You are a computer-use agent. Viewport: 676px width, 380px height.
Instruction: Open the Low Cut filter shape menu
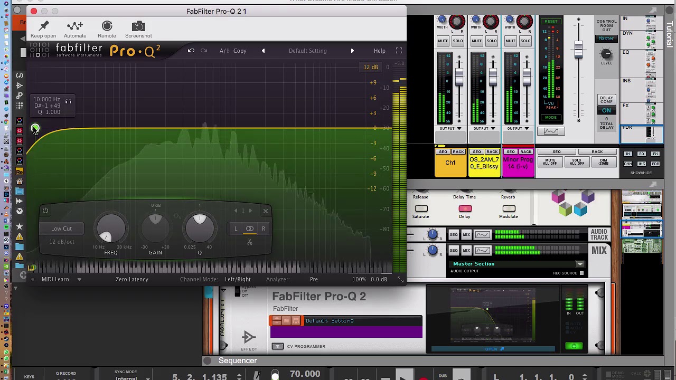coord(61,229)
